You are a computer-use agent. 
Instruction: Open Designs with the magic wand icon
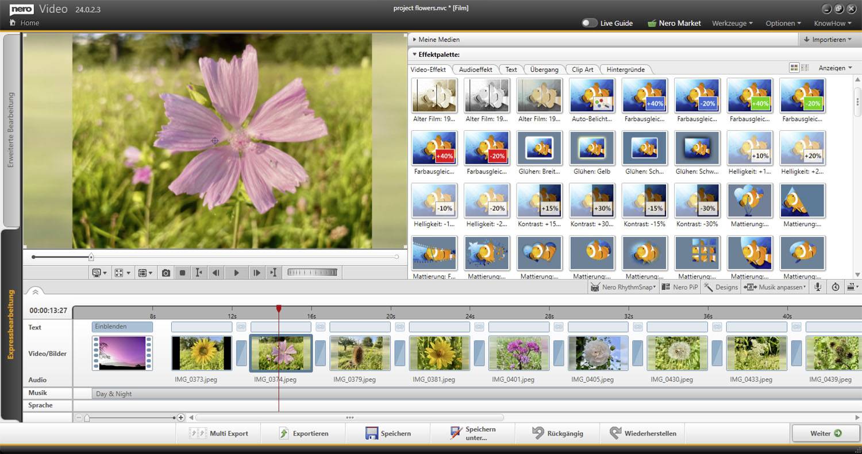click(721, 287)
